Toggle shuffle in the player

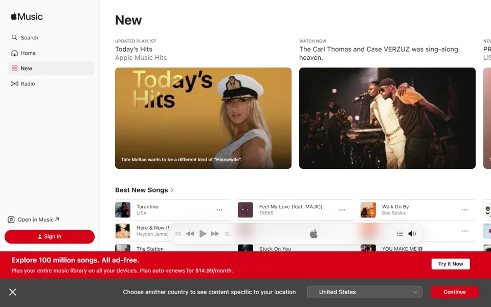click(x=178, y=234)
